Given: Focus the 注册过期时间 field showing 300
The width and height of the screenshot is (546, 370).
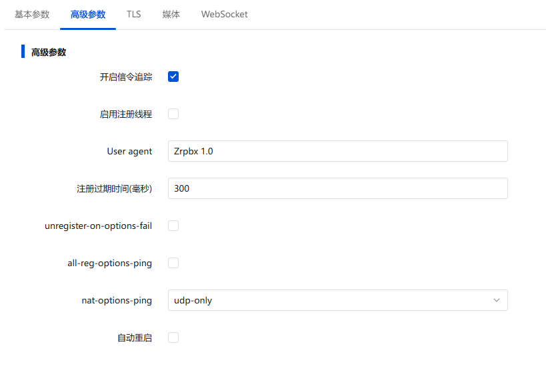Looking at the screenshot, I should click(x=337, y=188).
